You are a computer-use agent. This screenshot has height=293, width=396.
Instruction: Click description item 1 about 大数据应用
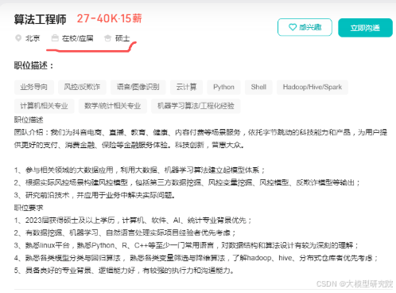coord(139,170)
